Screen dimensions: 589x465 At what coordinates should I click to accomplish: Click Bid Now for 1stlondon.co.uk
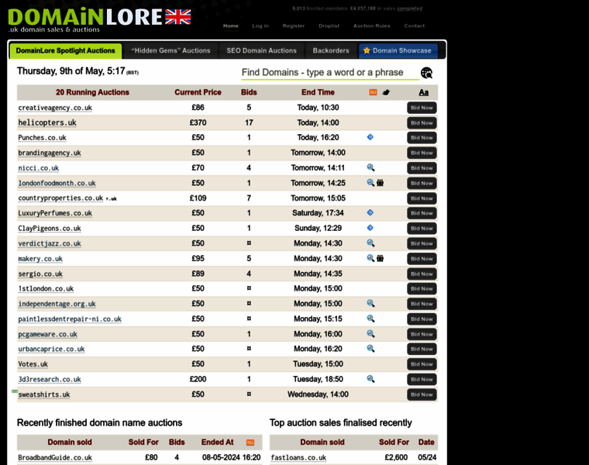[422, 289]
